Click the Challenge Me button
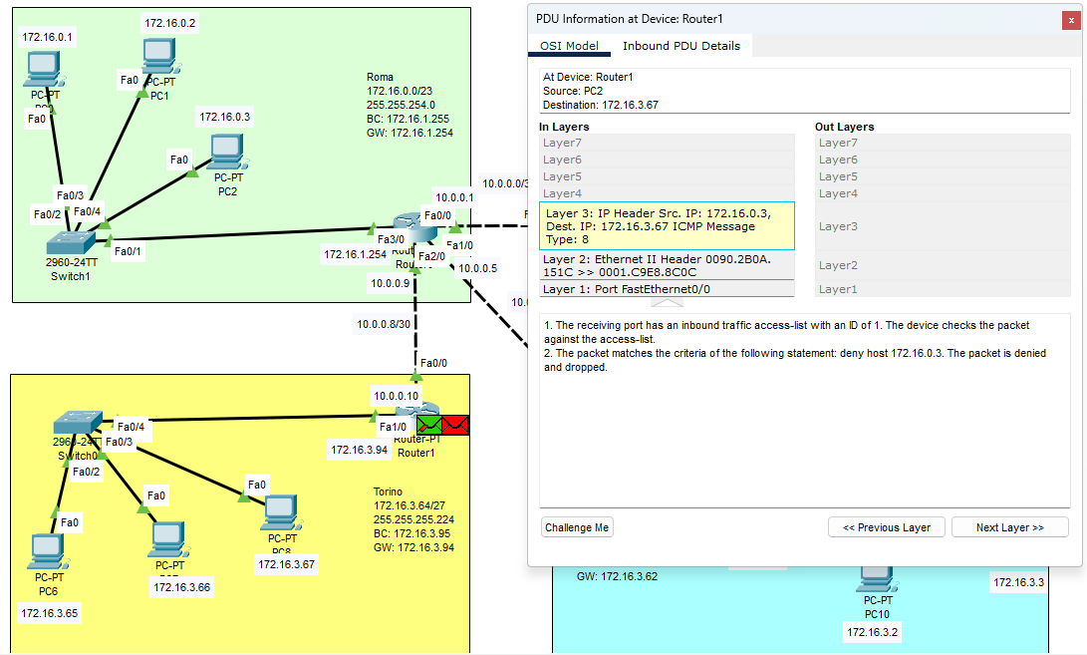The height and width of the screenshot is (655, 1087). click(x=576, y=526)
